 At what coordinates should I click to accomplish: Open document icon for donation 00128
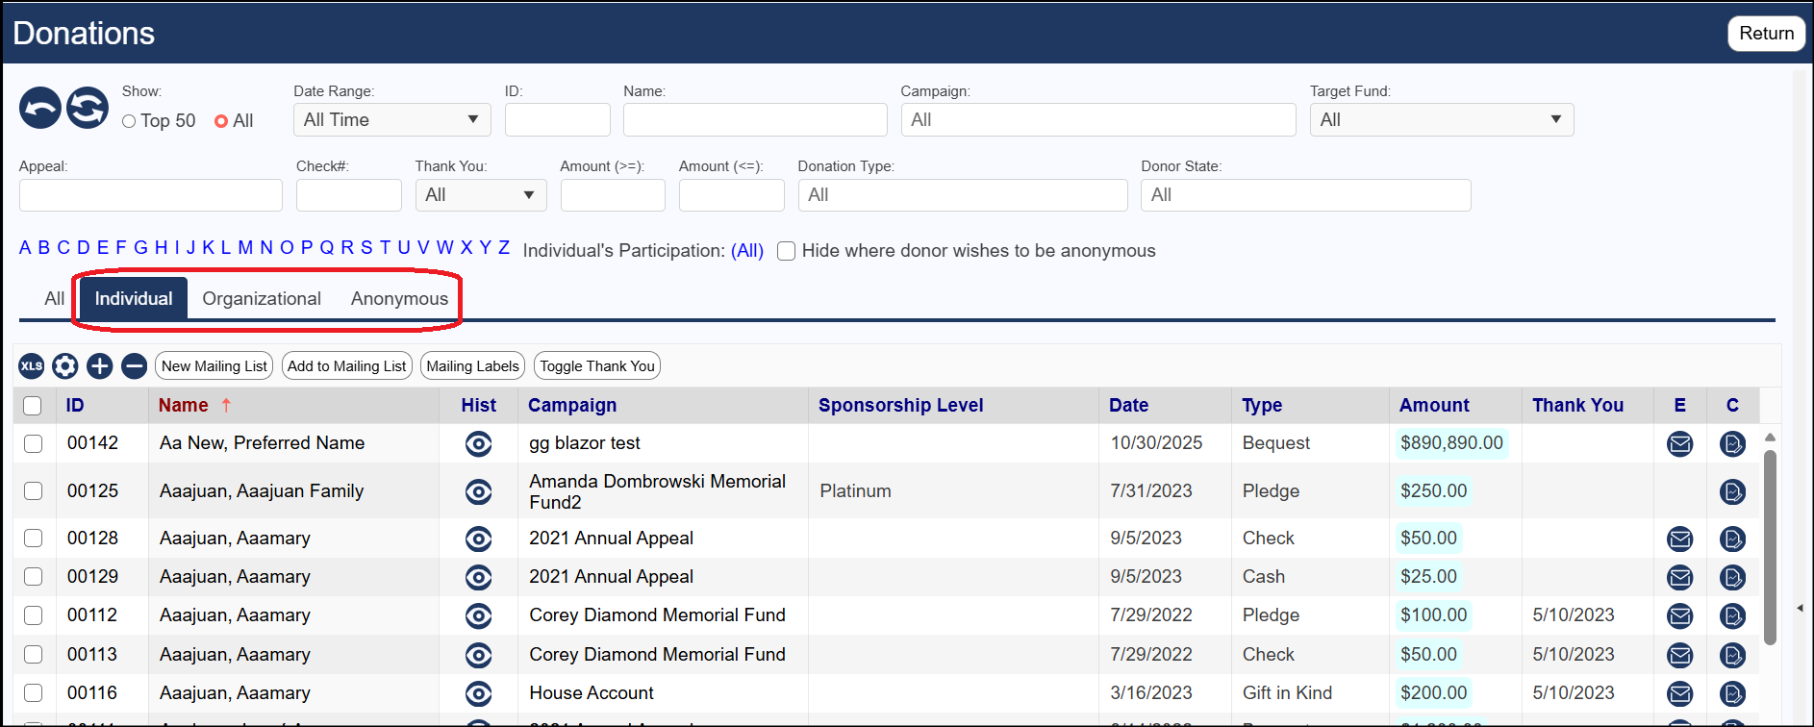[x=1732, y=539]
